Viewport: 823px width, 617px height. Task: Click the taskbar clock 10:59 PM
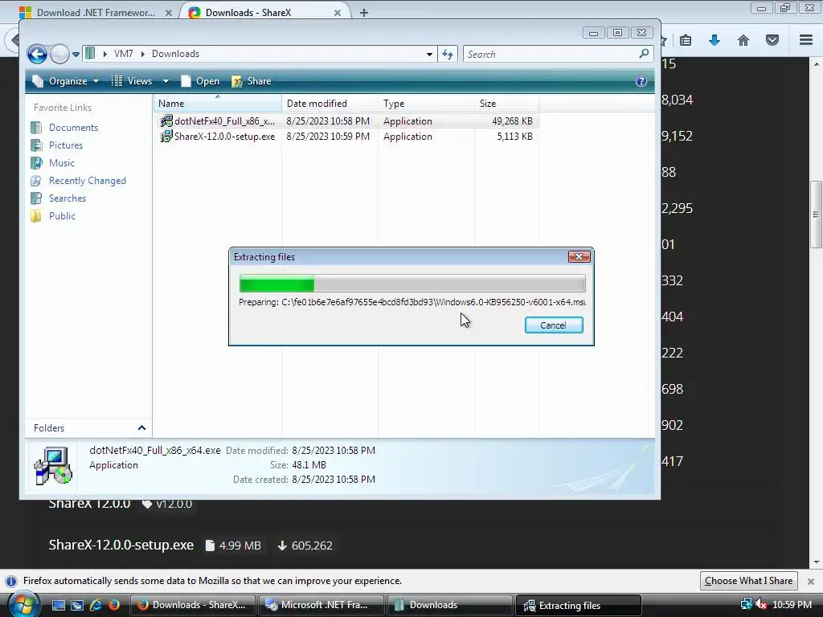point(792,605)
